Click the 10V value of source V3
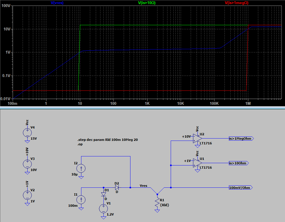This screenshot has width=285, height=222. coord(34,170)
